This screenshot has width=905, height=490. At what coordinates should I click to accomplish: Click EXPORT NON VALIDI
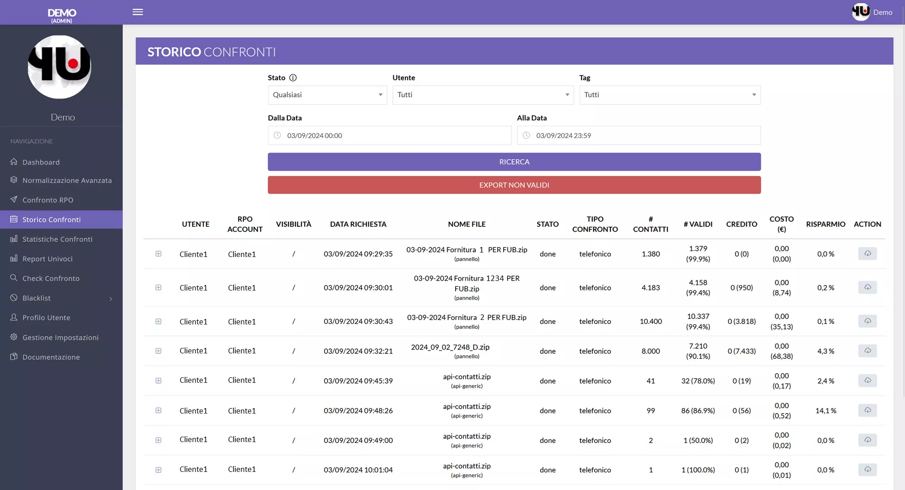tap(514, 185)
